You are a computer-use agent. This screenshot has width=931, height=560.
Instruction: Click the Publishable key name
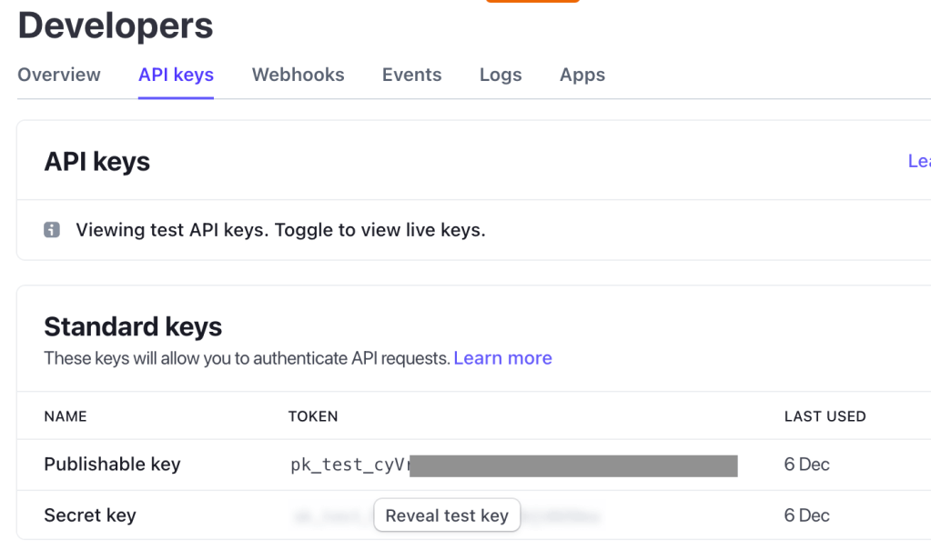coord(112,465)
